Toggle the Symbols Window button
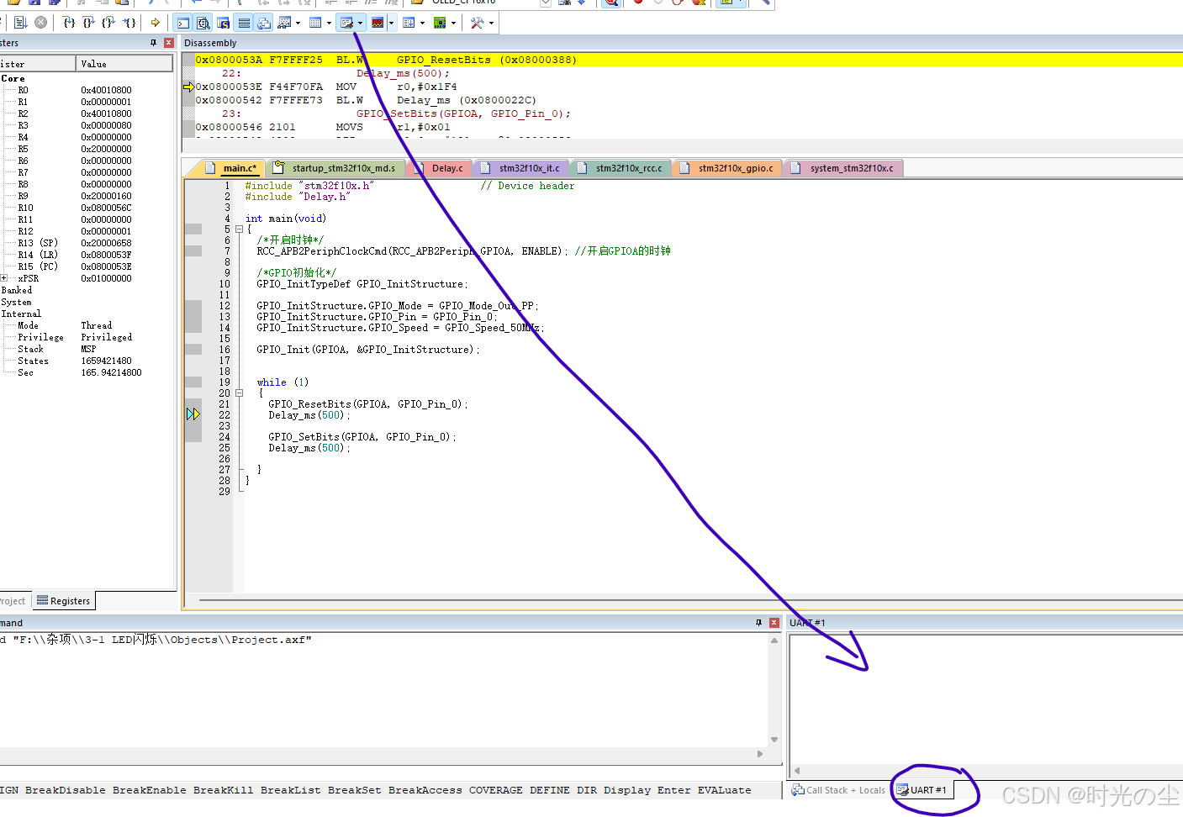The image size is (1183, 817). 224,23
